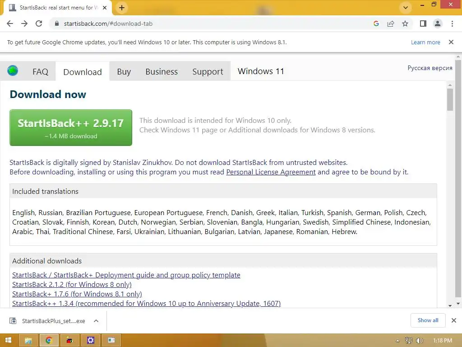The image size is (462, 347).
Task: Download StartIsBack+ 1.7.6 for Windows 8.1
Action: 77,294
